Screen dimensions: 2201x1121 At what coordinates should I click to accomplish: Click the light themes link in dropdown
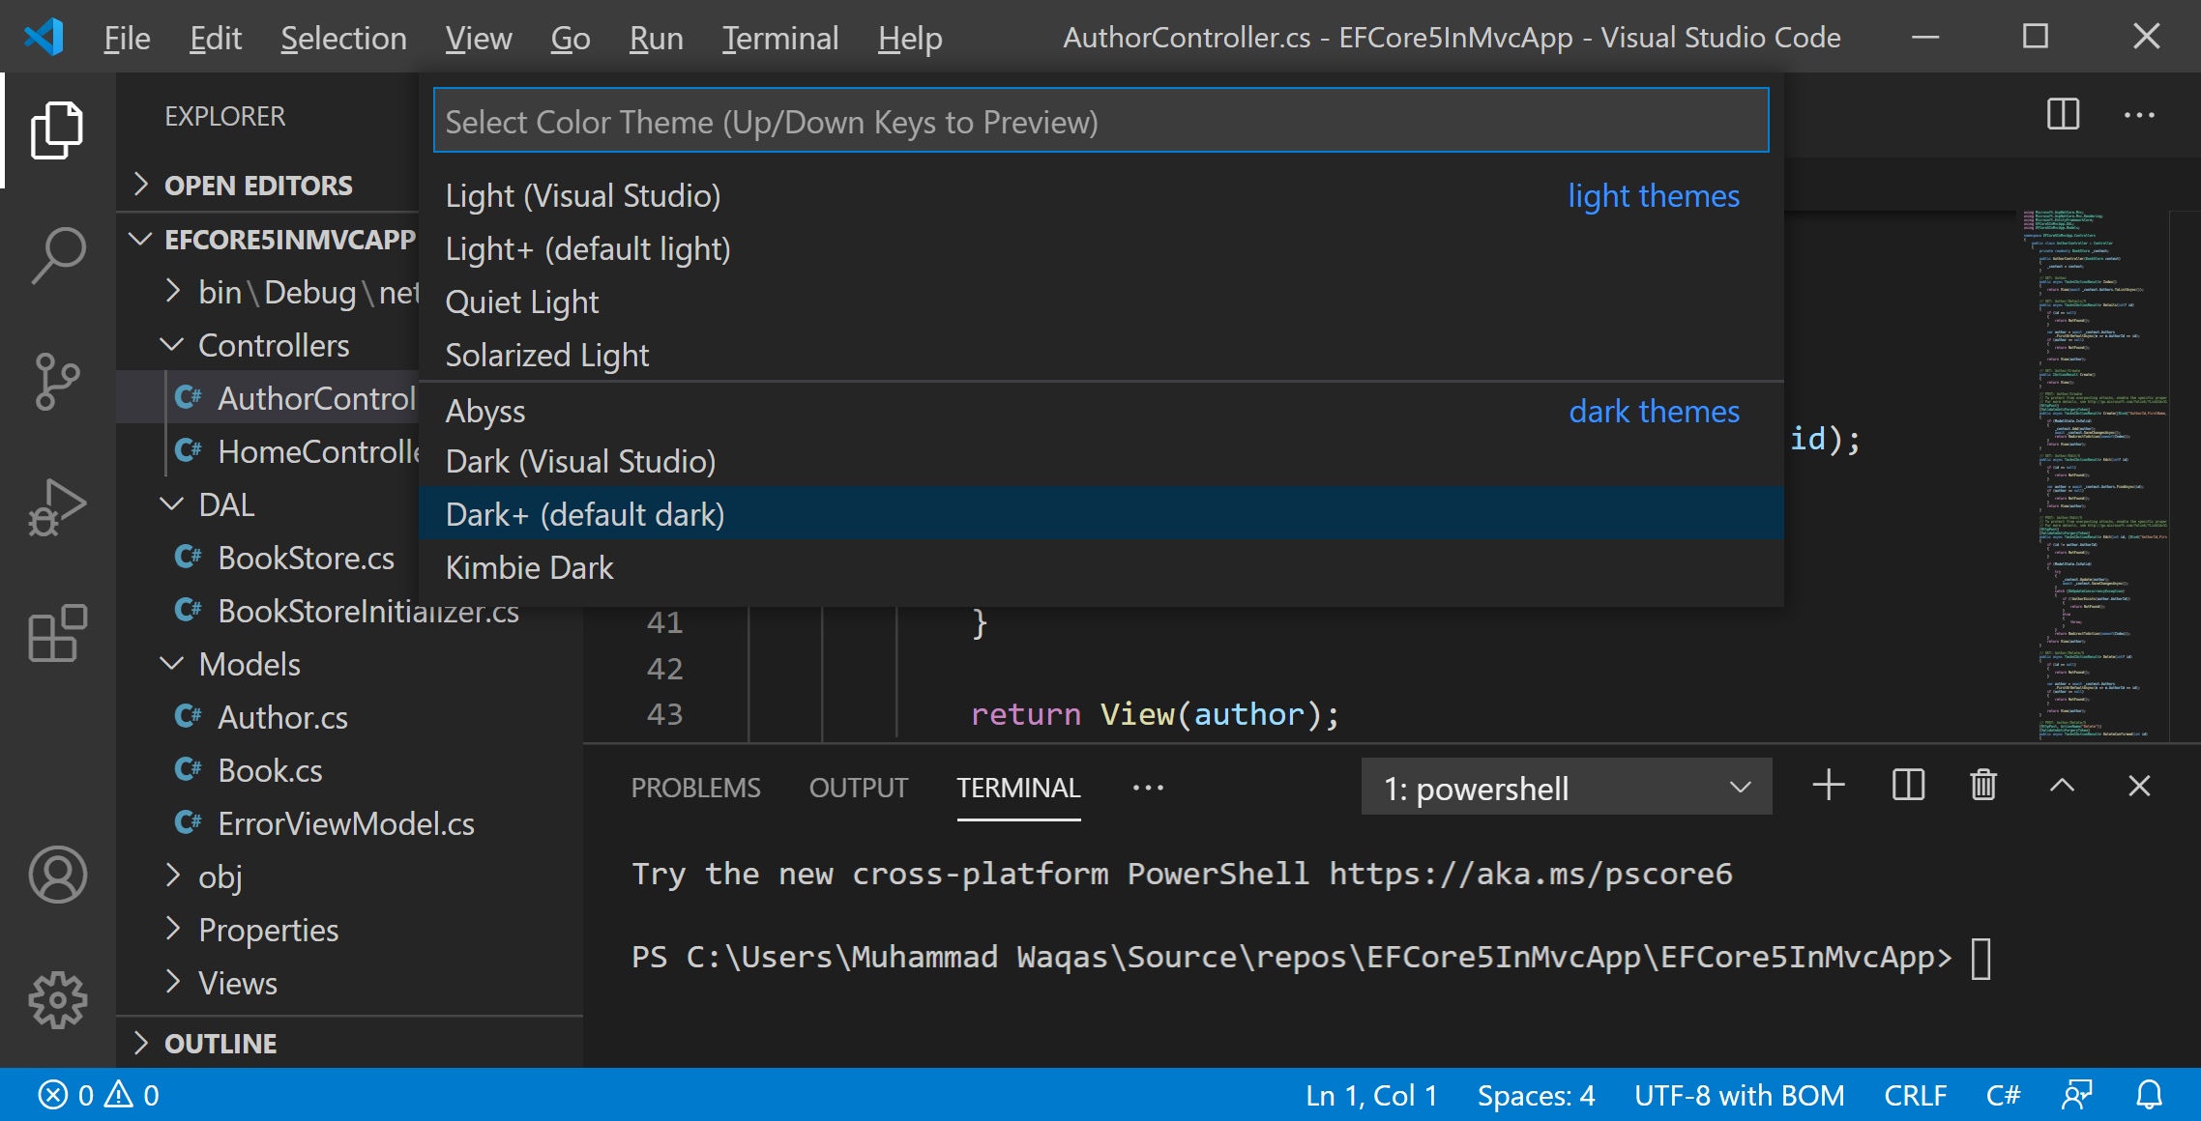coord(1654,194)
